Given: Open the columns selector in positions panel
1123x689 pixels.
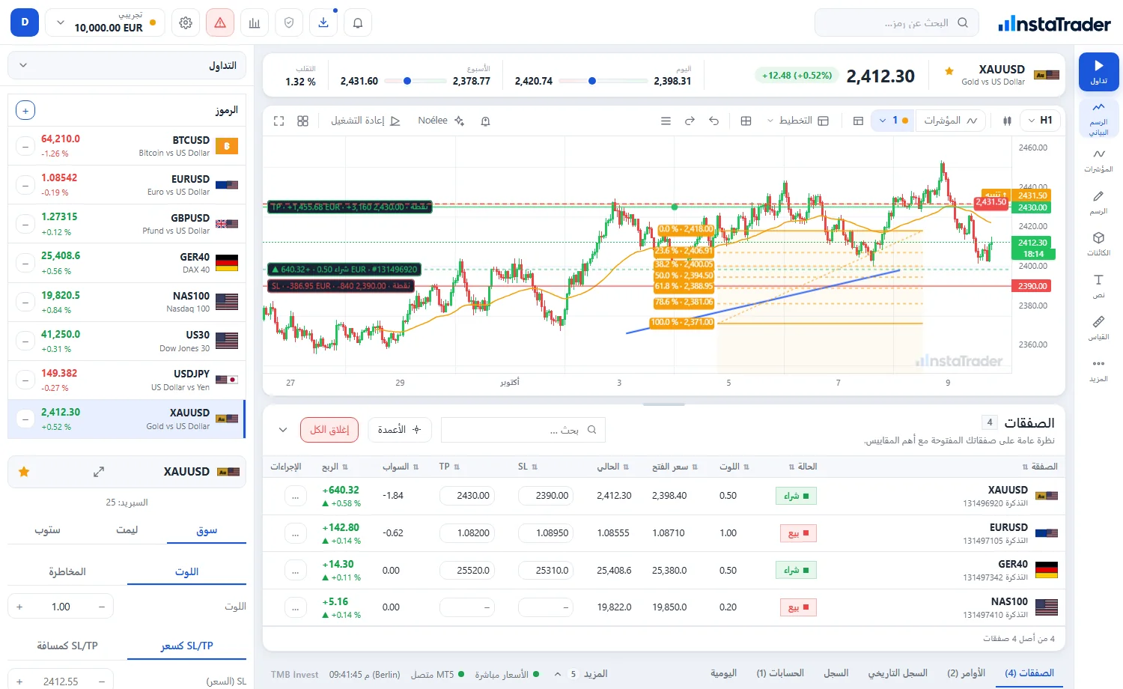Looking at the screenshot, I should (400, 430).
